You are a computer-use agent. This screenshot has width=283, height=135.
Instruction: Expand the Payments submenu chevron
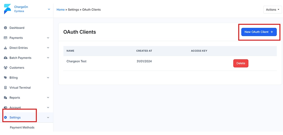coord(48,38)
